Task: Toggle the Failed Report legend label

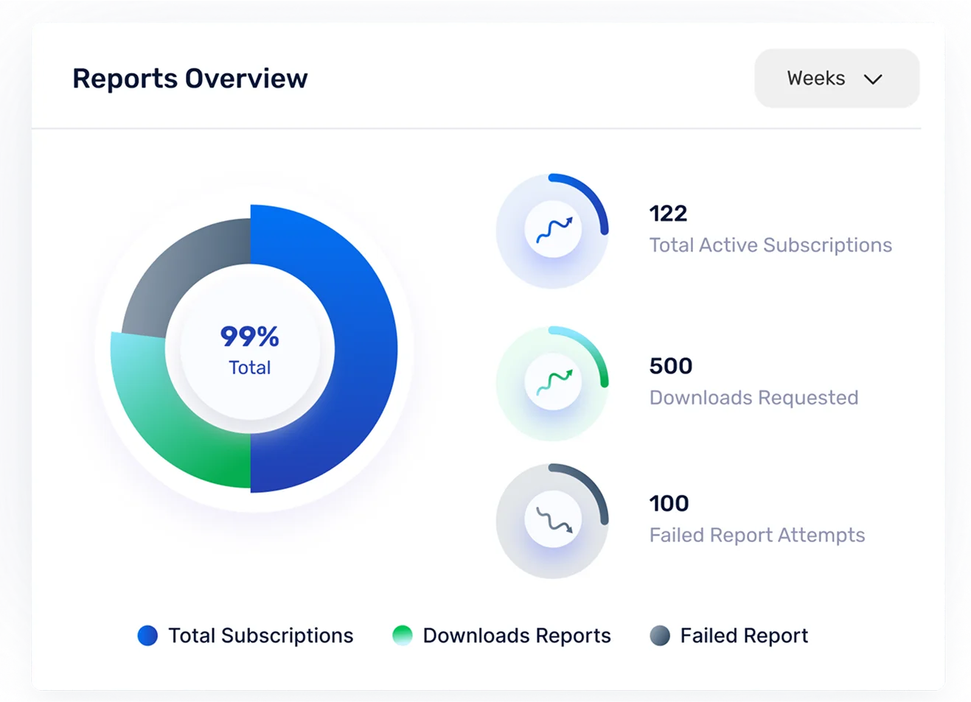Action: click(x=743, y=636)
